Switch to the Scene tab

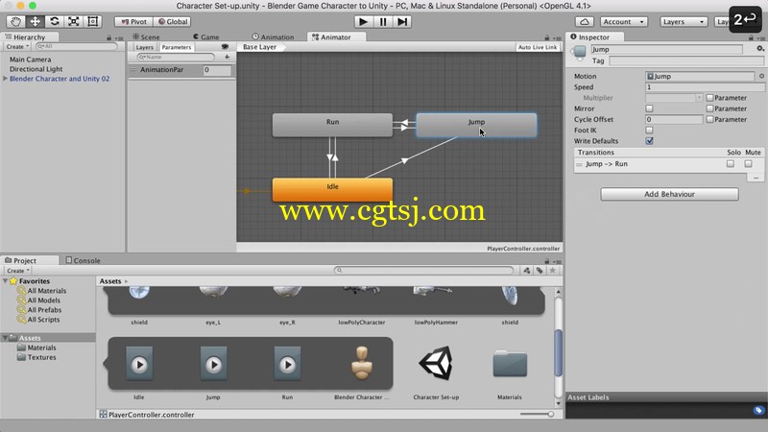[x=147, y=36]
